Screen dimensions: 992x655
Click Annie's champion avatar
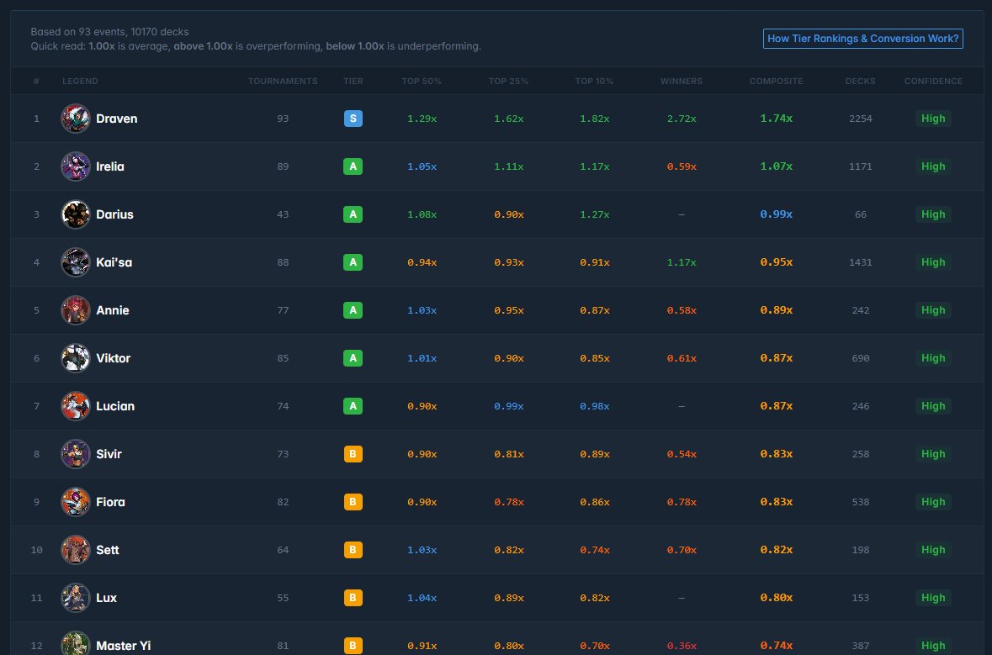click(x=75, y=310)
